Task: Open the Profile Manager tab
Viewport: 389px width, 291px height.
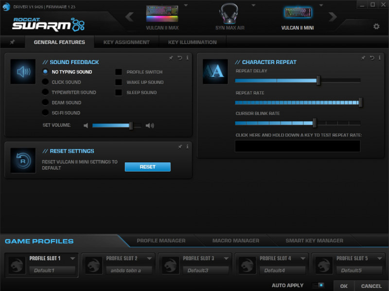Action: 161,240
